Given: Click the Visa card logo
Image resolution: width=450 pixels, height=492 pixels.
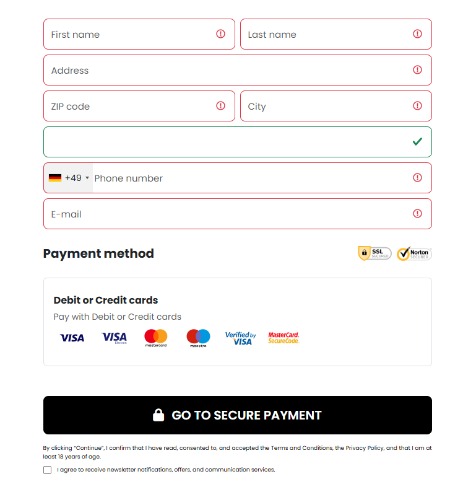Looking at the screenshot, I should tap(72, 338).
